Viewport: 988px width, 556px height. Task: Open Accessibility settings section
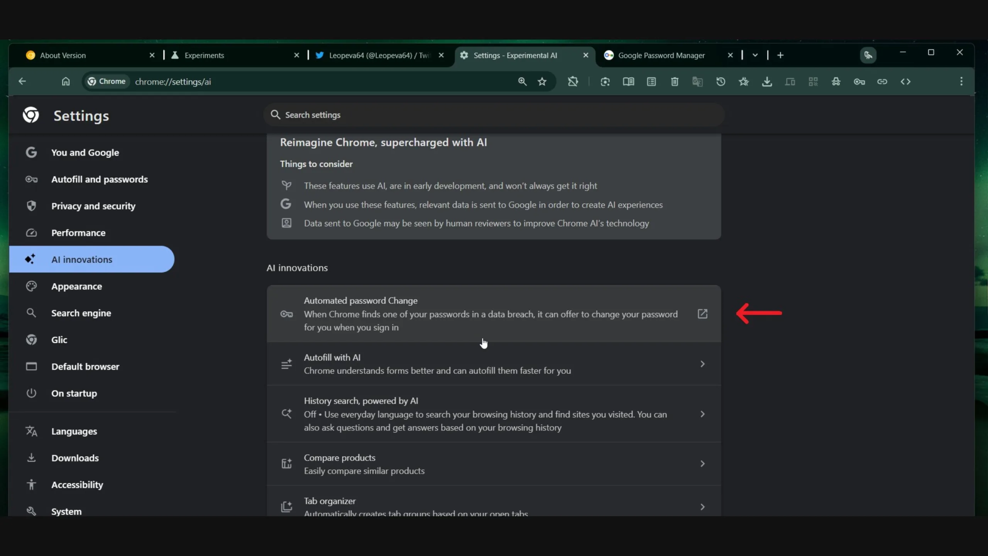click(x=92, y=485)
